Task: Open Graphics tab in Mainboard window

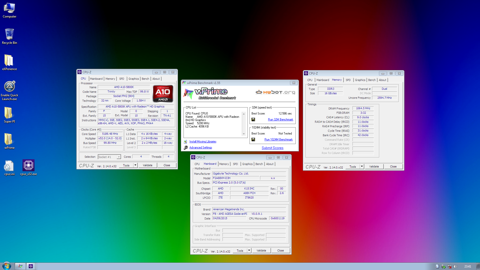Action: (247, 164)
